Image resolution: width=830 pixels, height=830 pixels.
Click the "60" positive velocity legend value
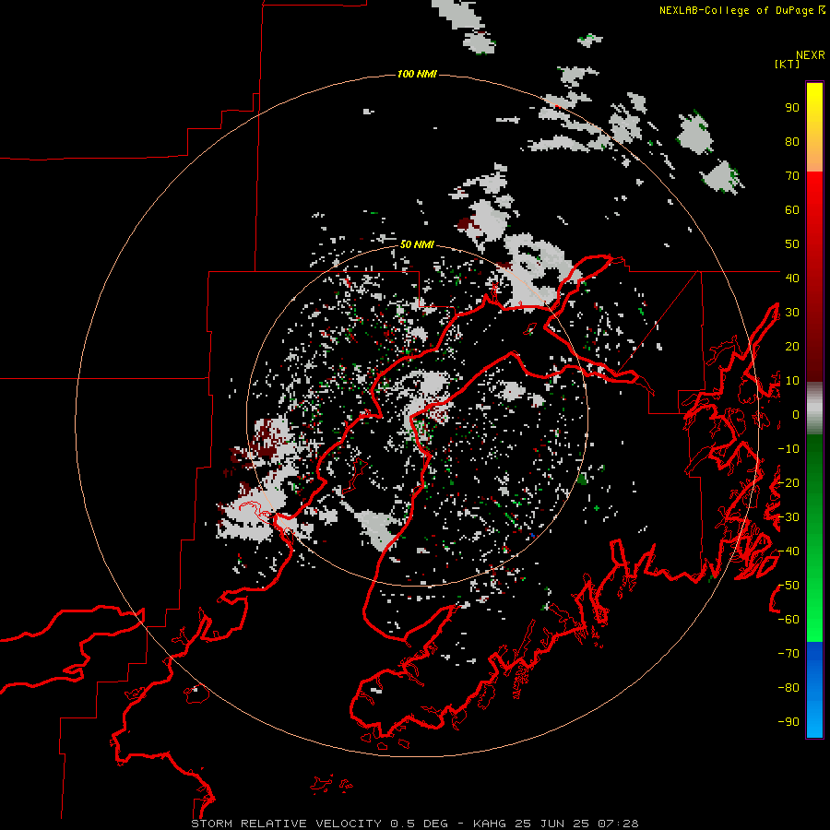(x=792, y=210)
